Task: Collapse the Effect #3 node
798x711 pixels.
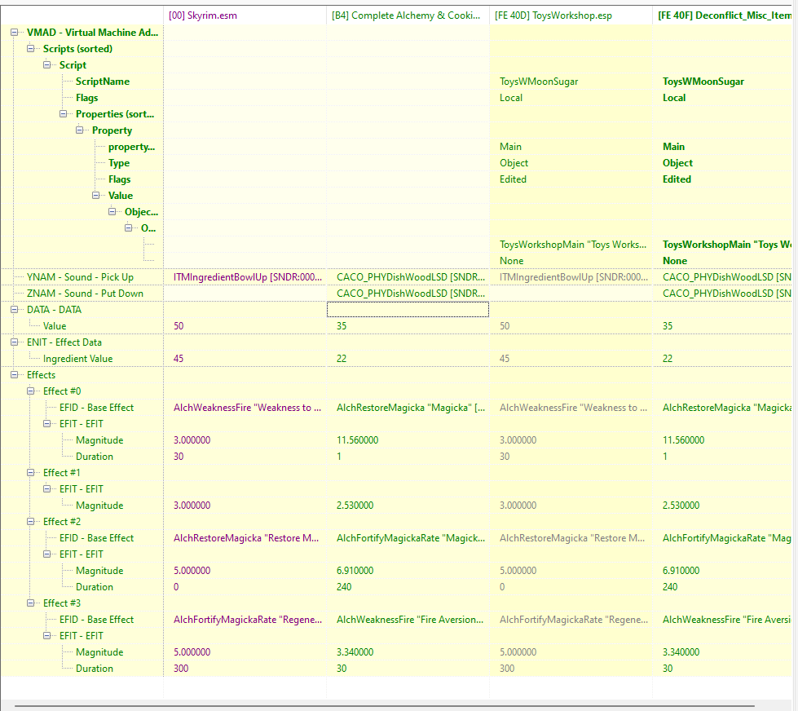Action: click(30, 603)
